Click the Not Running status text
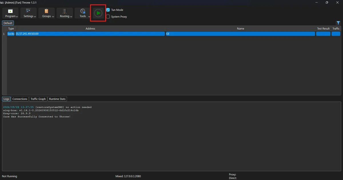 tap(9, 176)
